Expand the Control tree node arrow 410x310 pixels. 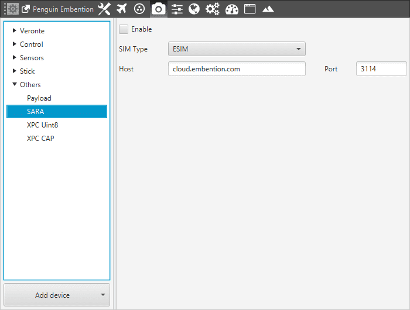point(15,44)
